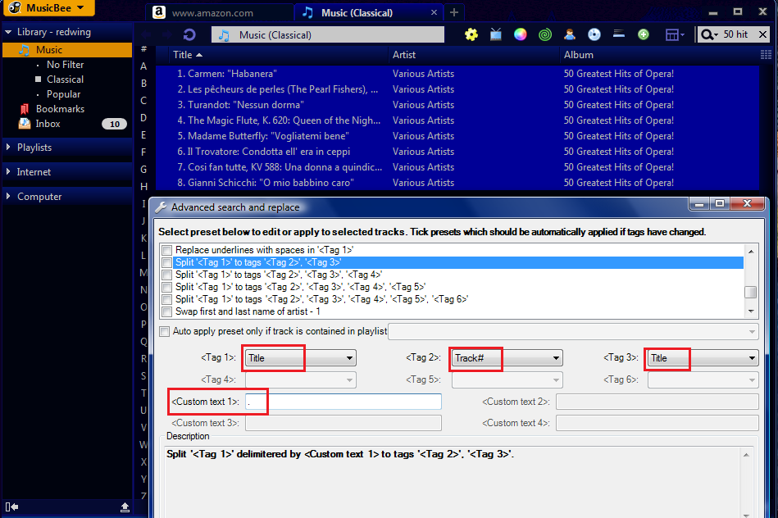Tick the Split to '<Tag 2>', '<Tag 3>' preset checkbox
Image resolution: width=778 pixels, height=518 pixels.
[x=166, y=262]
